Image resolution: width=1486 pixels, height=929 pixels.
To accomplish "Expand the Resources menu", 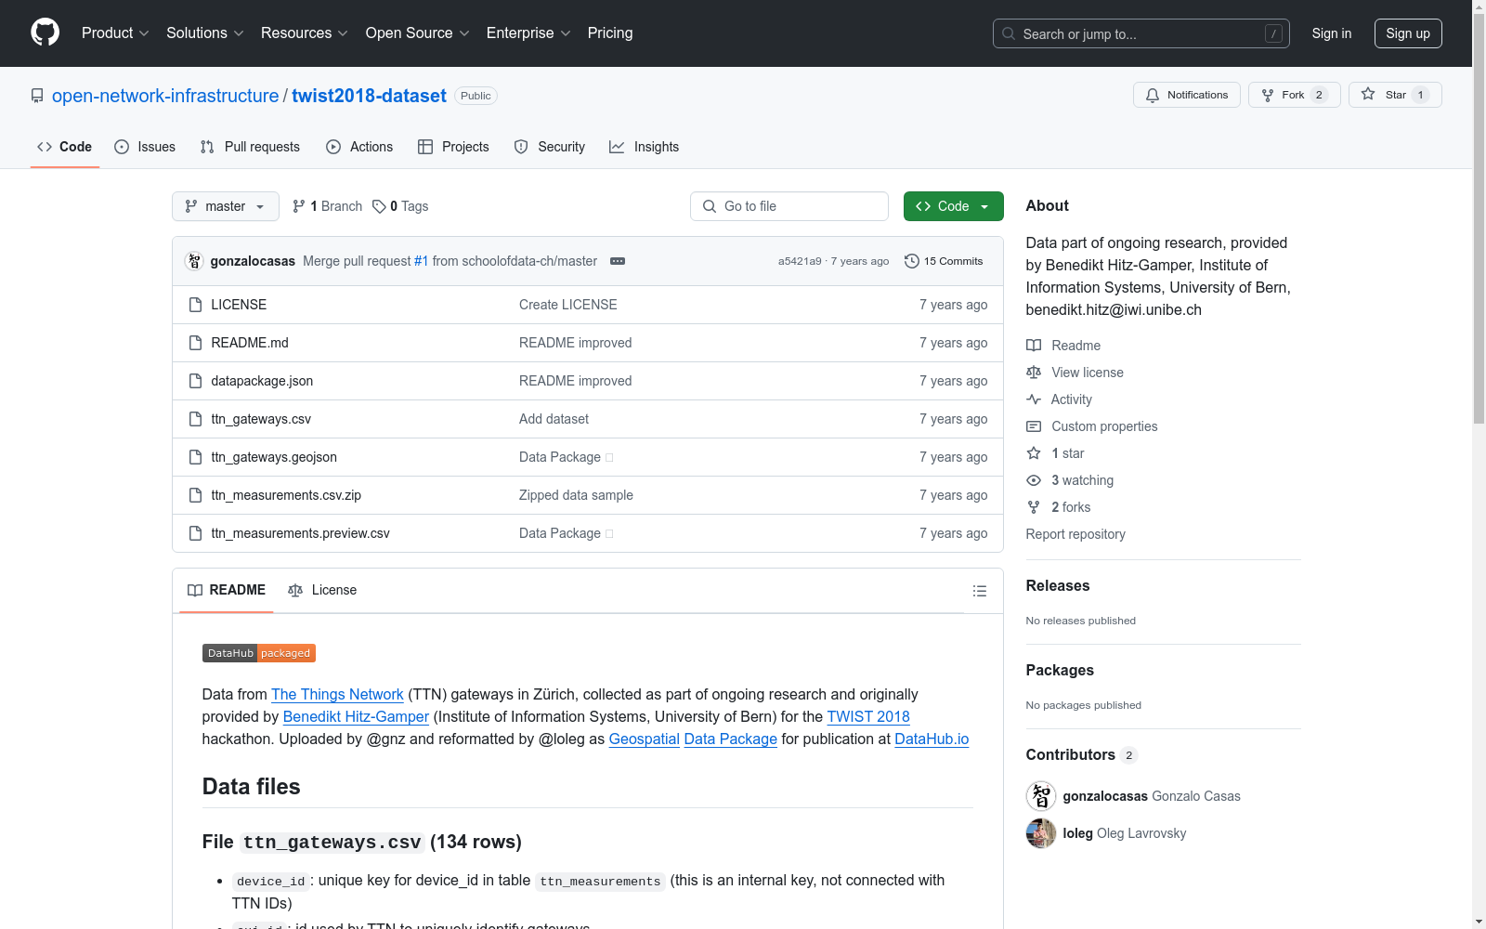I will click(x=305, y=33).
